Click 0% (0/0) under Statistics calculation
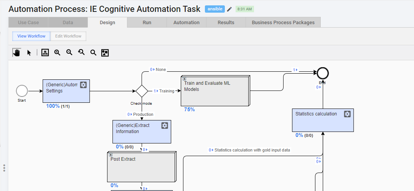The image size is (414, 191). point(304,135)
